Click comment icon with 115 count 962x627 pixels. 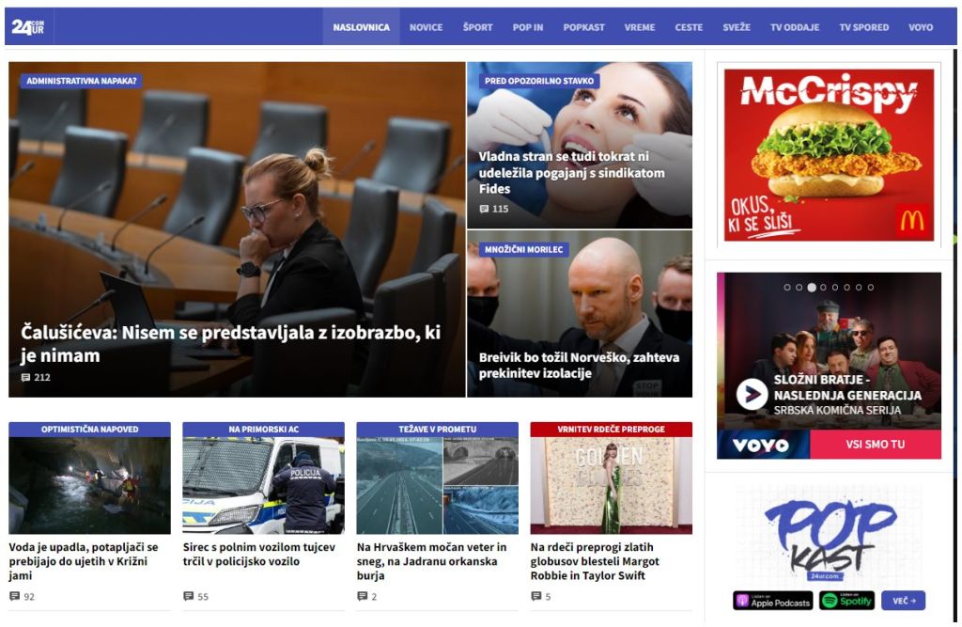(484, 209)
